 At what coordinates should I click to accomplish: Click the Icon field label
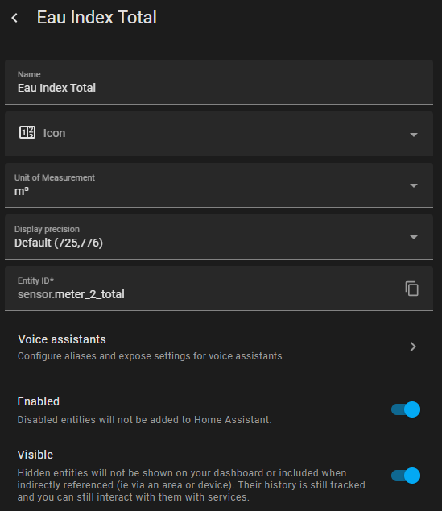(x=55, y=133)
